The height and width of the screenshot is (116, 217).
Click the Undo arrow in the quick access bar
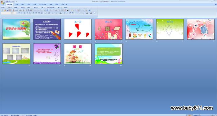point(9,1)
